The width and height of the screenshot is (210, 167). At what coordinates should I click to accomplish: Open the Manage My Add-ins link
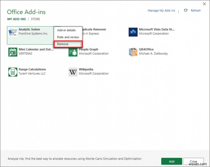(161, 11)
